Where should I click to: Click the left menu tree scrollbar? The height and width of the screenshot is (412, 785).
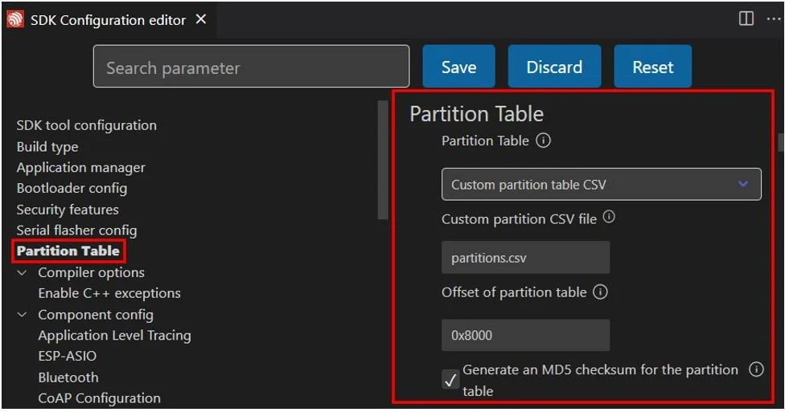click(x=383, y=160)
